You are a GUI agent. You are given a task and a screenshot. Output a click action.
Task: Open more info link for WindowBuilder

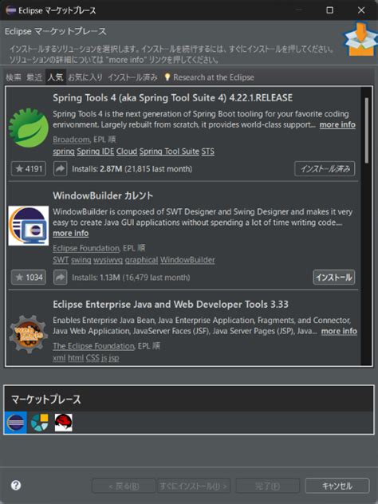[x=71, y=233]
